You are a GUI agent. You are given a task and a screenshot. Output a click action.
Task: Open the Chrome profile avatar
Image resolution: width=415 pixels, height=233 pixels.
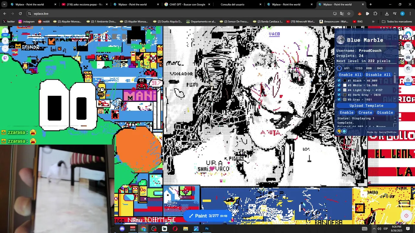tap(402, 14)
